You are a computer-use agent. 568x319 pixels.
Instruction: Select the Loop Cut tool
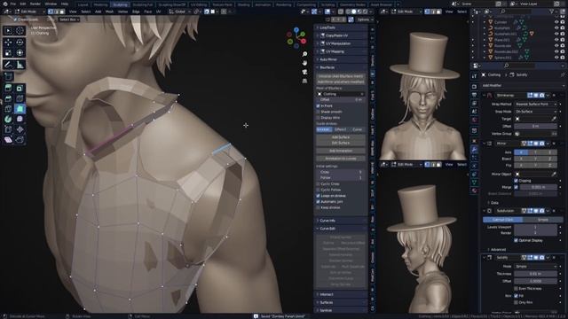click(x=20, y=98)
